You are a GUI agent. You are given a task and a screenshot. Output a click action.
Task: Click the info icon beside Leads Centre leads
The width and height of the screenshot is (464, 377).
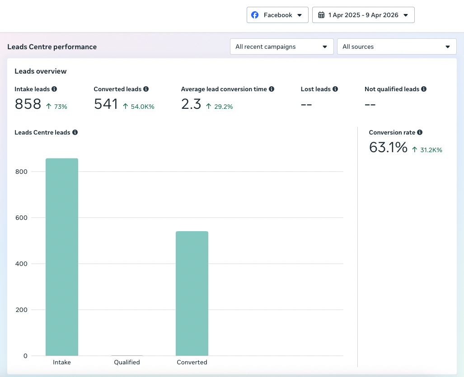pyautogui.click(x=75, y=132)
